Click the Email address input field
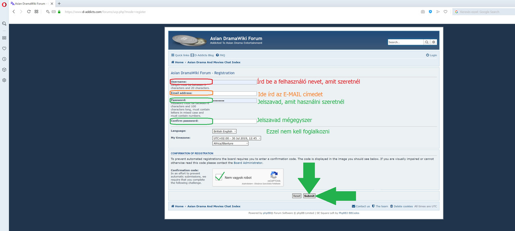The height and width of the screenshot is (231, 515). (x=235, y=93)
